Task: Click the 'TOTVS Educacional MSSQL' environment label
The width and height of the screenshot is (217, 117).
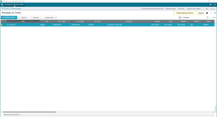Action: tap(152, 9)
